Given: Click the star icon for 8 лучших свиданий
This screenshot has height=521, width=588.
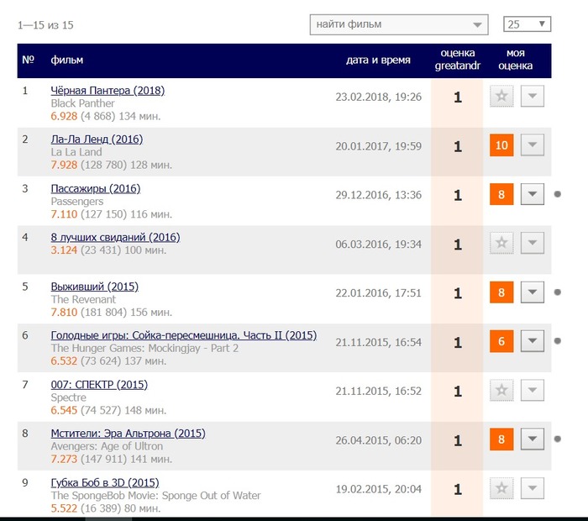Looking at the screenshot, I should point(501,244).
